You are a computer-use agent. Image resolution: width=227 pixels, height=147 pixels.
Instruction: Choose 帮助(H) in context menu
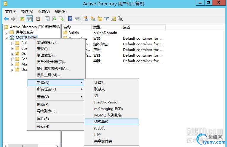click(x=56, y=127)
